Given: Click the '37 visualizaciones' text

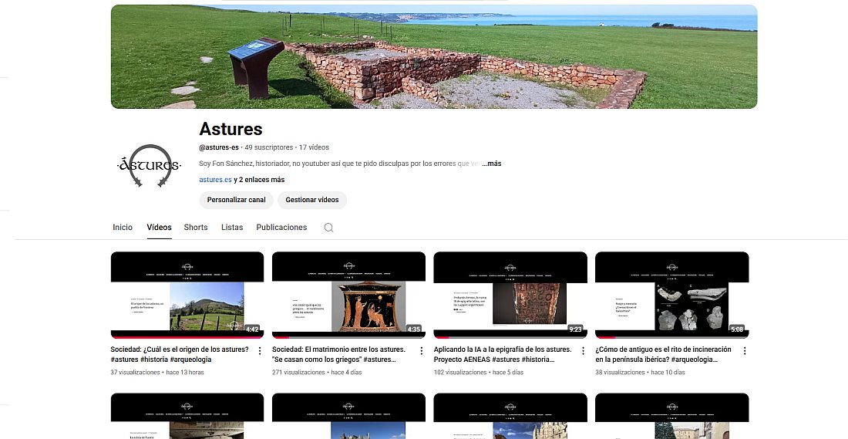Looking at the screenshot, I should (x=135, y=373).
